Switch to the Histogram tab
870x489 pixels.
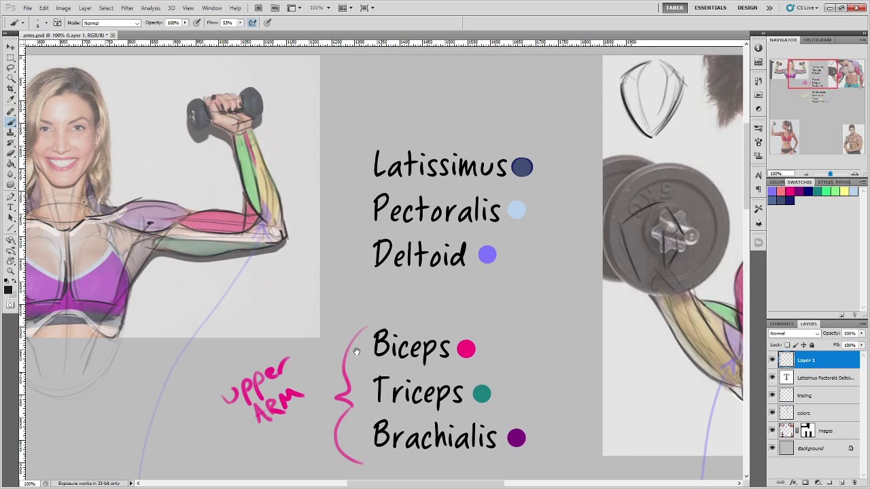pos(817,40)
